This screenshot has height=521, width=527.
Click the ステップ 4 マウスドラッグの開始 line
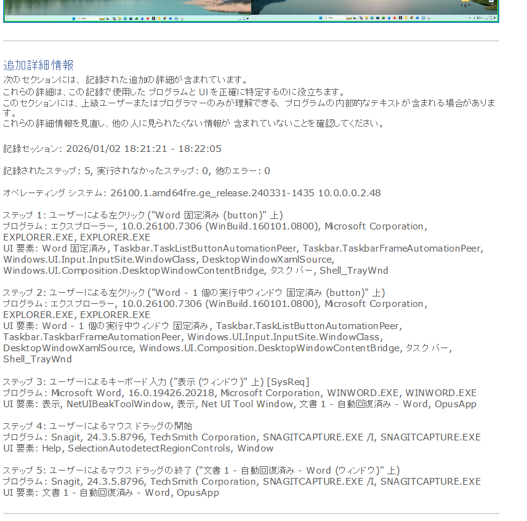click(x=97, y=426)
